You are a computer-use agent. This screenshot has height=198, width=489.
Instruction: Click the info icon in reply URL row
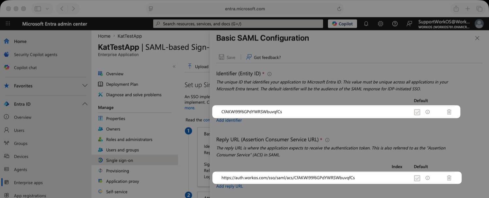click(x=428, y=178)
